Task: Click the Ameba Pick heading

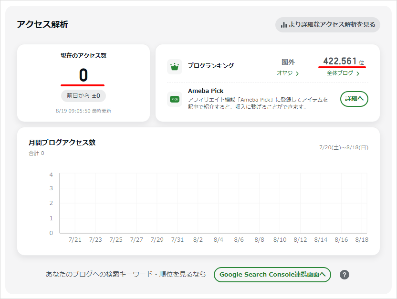Action: [x=206, y=91]
